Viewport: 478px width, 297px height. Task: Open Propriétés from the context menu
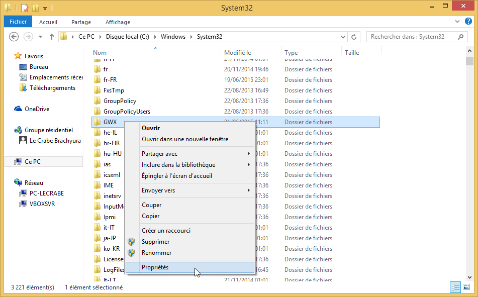click(x=190, y=267)
